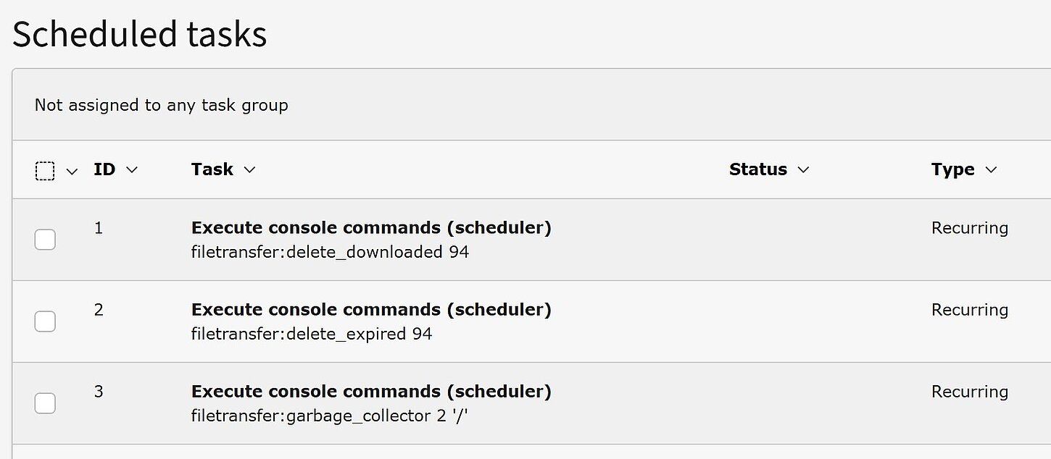
Task: Check the row checkbox for task ID 2
Action: pos(45,321)
